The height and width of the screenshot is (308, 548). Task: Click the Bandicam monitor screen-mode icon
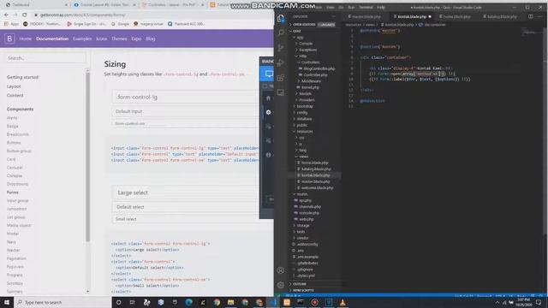pyautogui.click(x=269, y=74)
